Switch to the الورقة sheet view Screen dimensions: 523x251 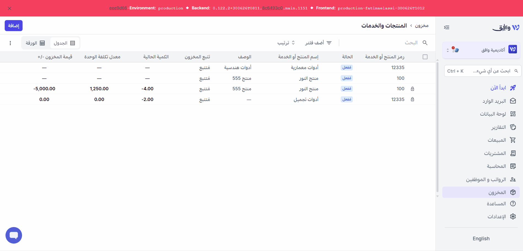coord(35,43)
